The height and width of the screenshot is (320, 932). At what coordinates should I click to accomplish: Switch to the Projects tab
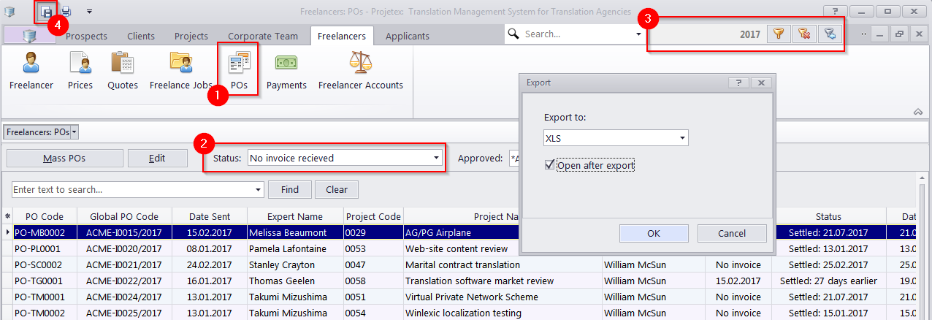[x=191, y=36]
